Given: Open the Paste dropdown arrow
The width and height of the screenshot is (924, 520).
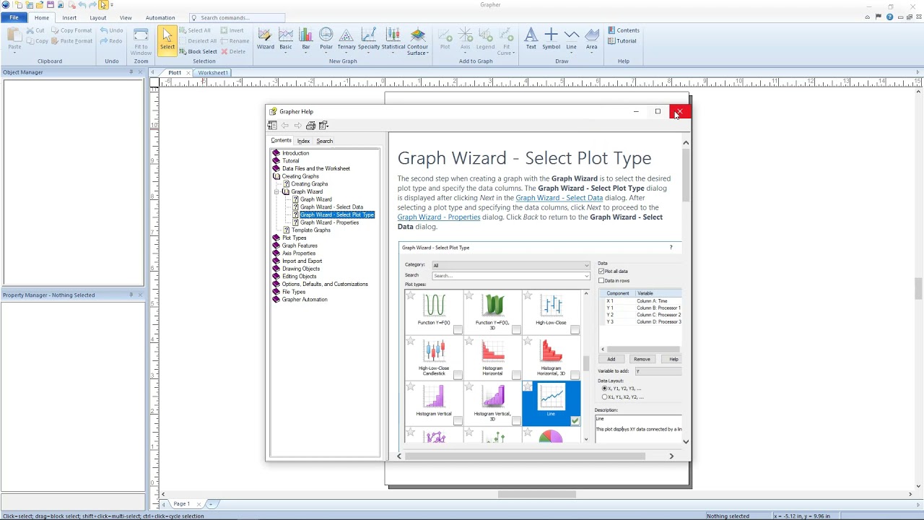Looking at the screenshot, I should coord(14,53).
